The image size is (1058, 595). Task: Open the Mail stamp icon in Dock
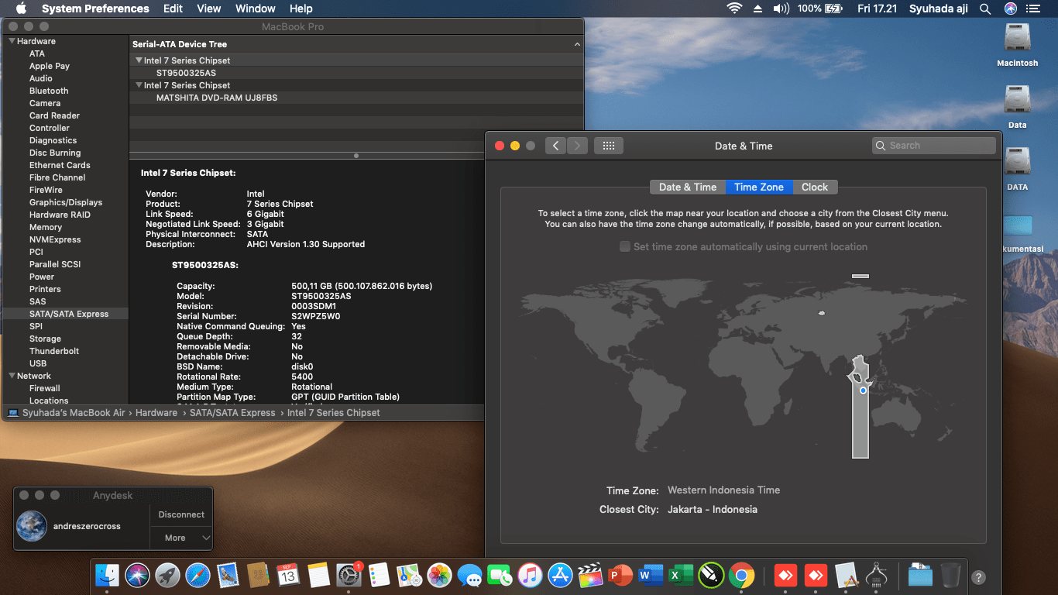[x=228, y=575]
